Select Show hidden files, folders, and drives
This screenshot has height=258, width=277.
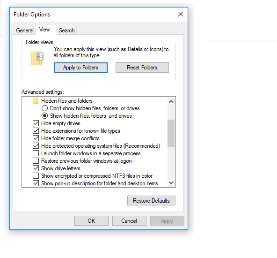point(44,116)
